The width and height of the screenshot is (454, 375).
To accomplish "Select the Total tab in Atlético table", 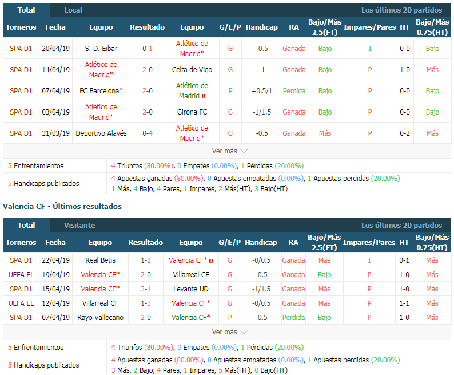I will coord(26,10).
